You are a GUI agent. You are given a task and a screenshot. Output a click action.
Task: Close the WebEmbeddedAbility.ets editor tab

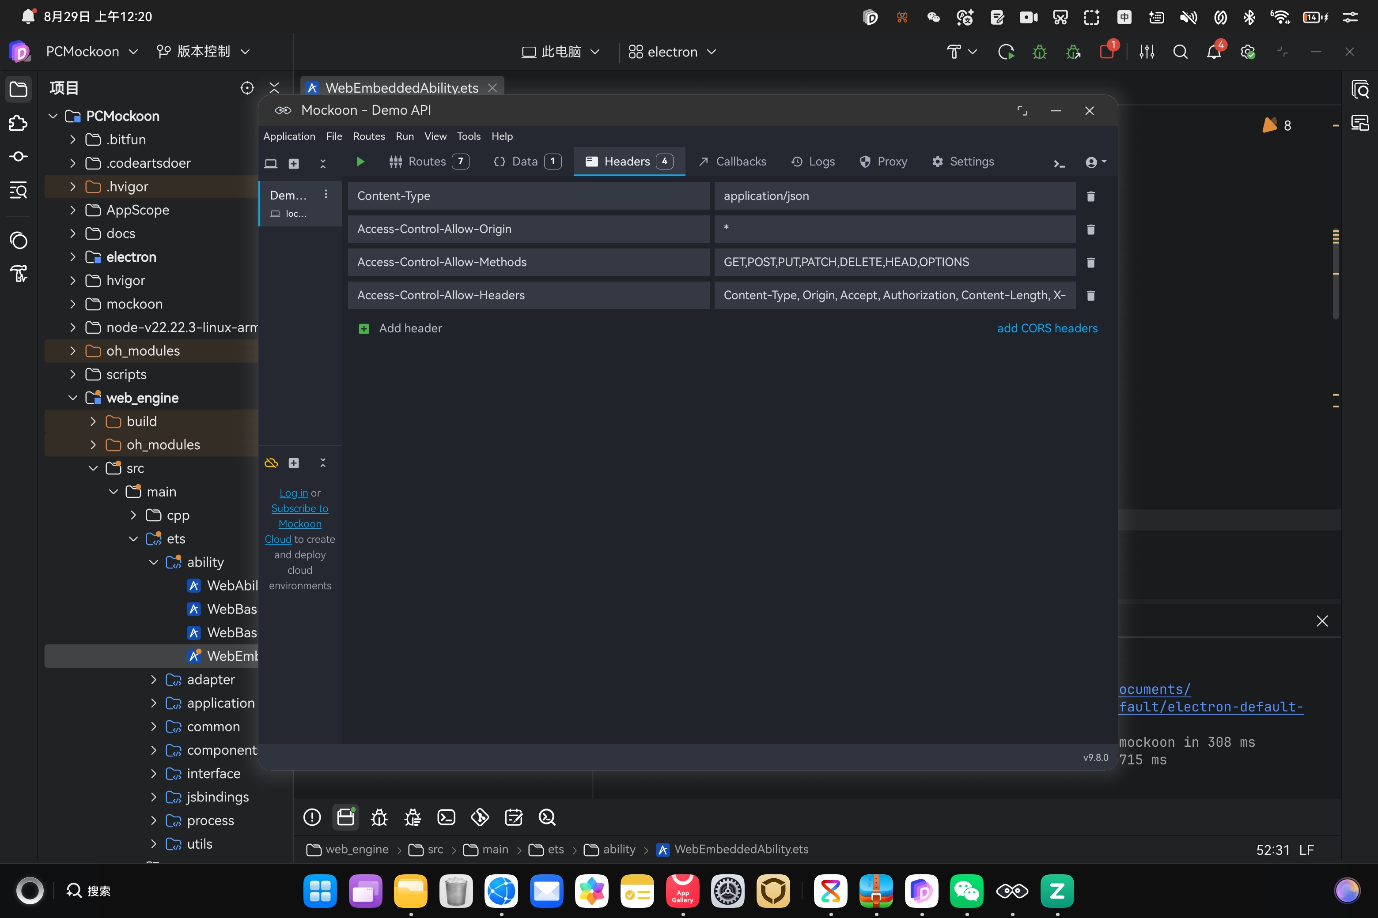tap(493, 88)
